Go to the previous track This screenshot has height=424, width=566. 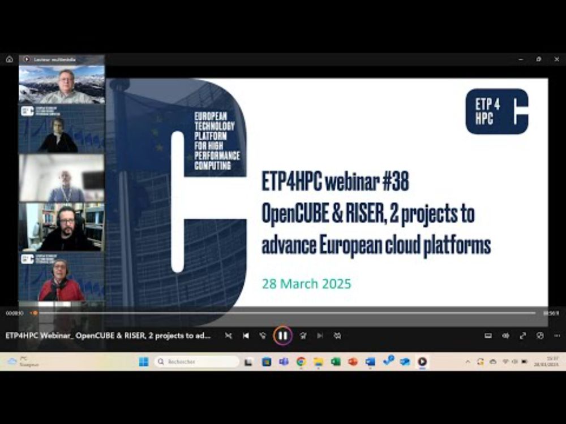[x=246, y=336]
